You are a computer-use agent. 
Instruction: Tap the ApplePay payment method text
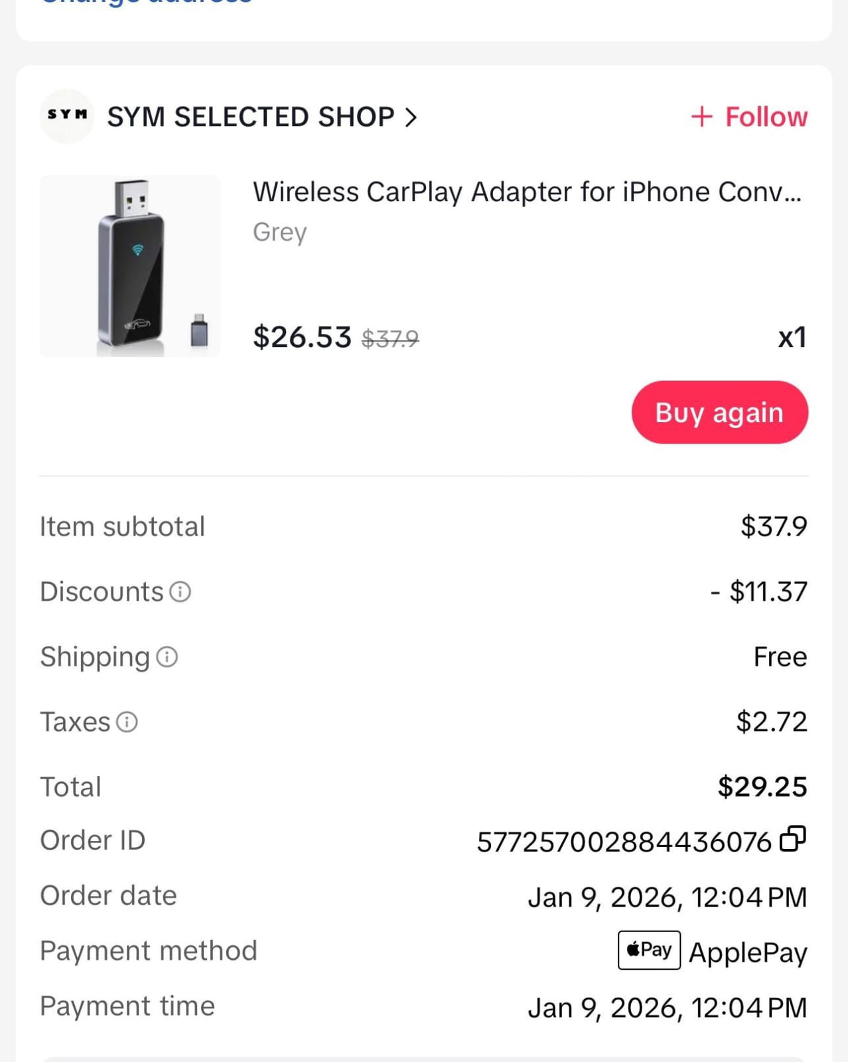[x=748, y=952]
